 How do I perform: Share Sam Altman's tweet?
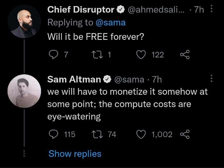[x=185, y=134]
